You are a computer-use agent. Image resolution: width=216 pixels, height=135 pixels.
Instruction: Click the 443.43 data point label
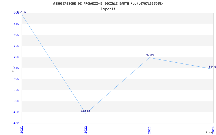click(x=85, y=111)
